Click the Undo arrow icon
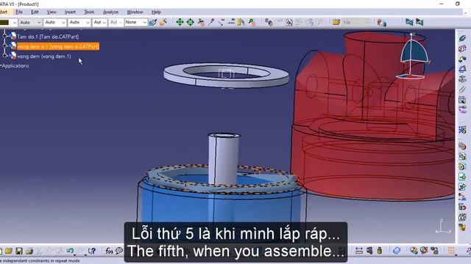This screenshot has width=471, height=264. 70,251
